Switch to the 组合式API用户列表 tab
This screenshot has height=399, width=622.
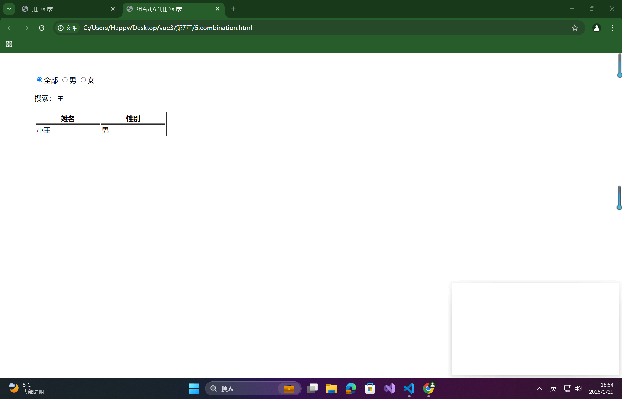coord(173,9)
